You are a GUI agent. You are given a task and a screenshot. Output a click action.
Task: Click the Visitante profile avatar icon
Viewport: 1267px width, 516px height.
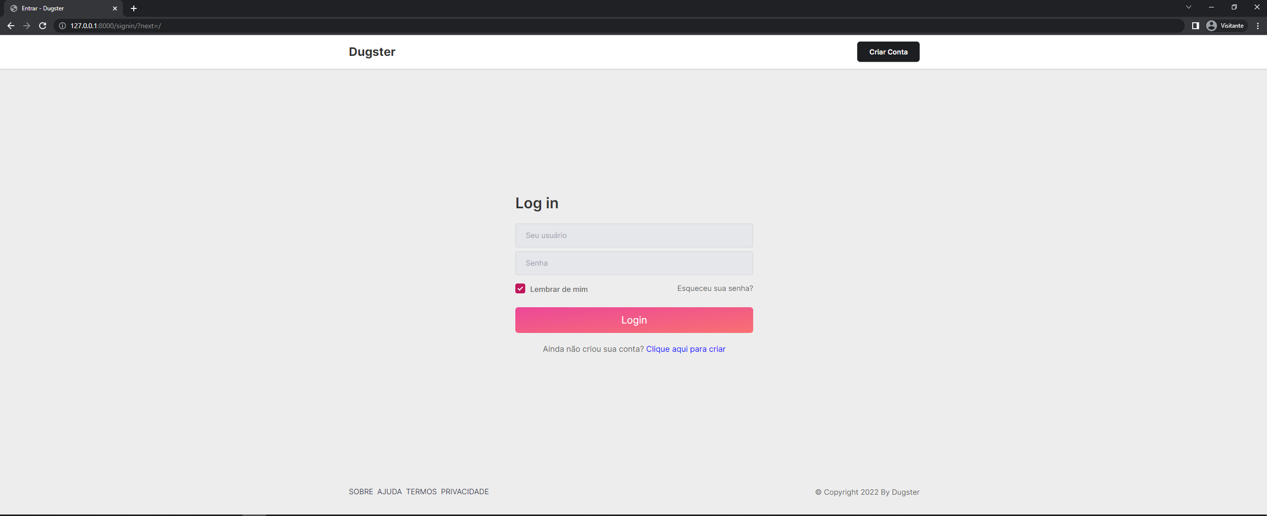click(x=1212, y=26)
